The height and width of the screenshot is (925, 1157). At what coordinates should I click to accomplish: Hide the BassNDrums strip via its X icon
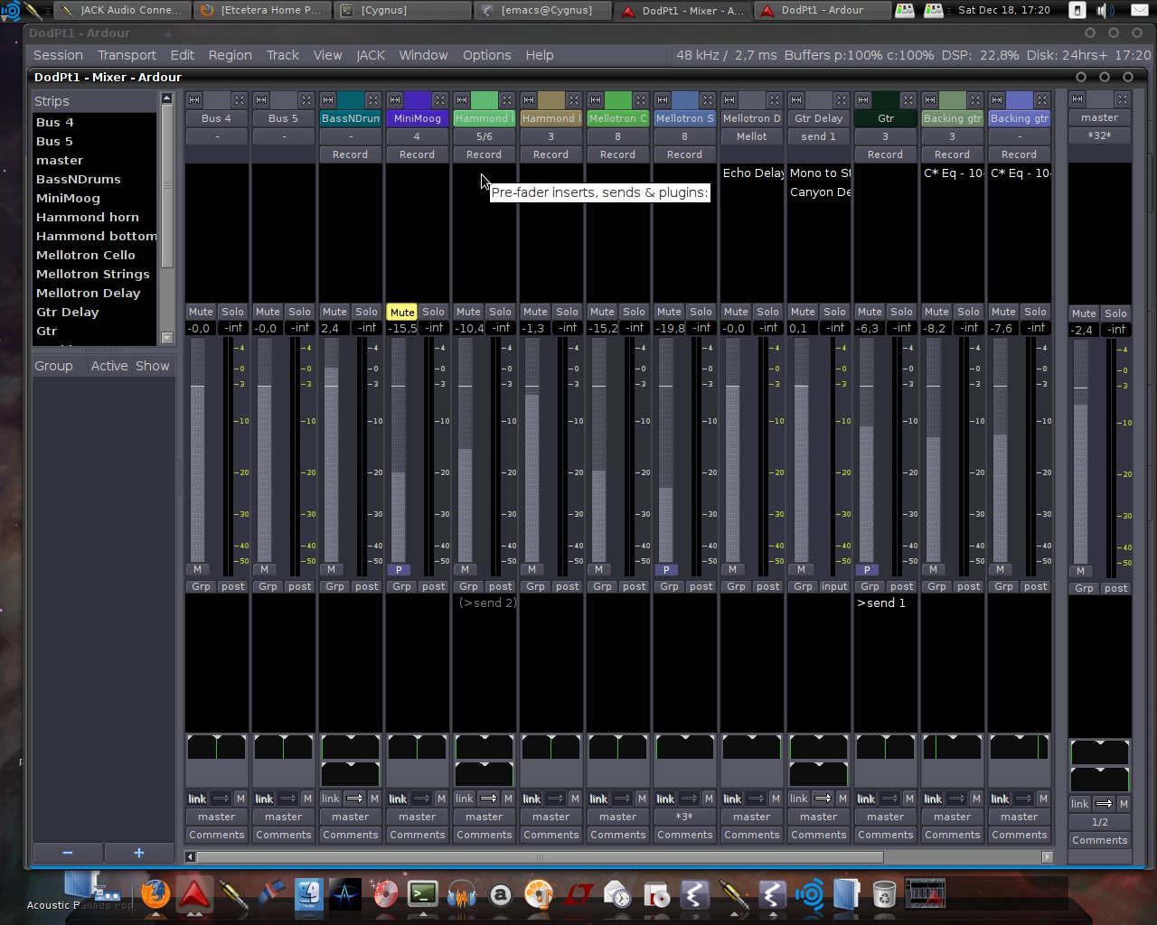[372, 99]
